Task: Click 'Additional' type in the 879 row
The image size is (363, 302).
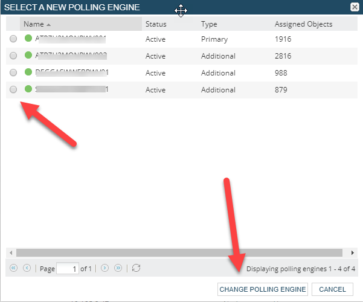Action: pos(218,89)
